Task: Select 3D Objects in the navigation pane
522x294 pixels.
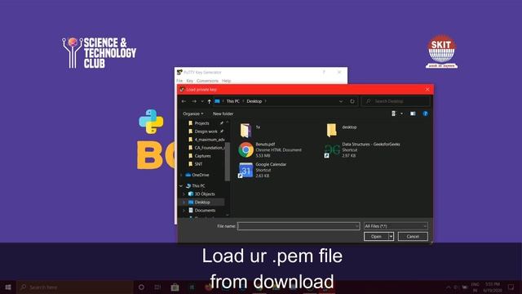Action: click(x=205, y=194)
